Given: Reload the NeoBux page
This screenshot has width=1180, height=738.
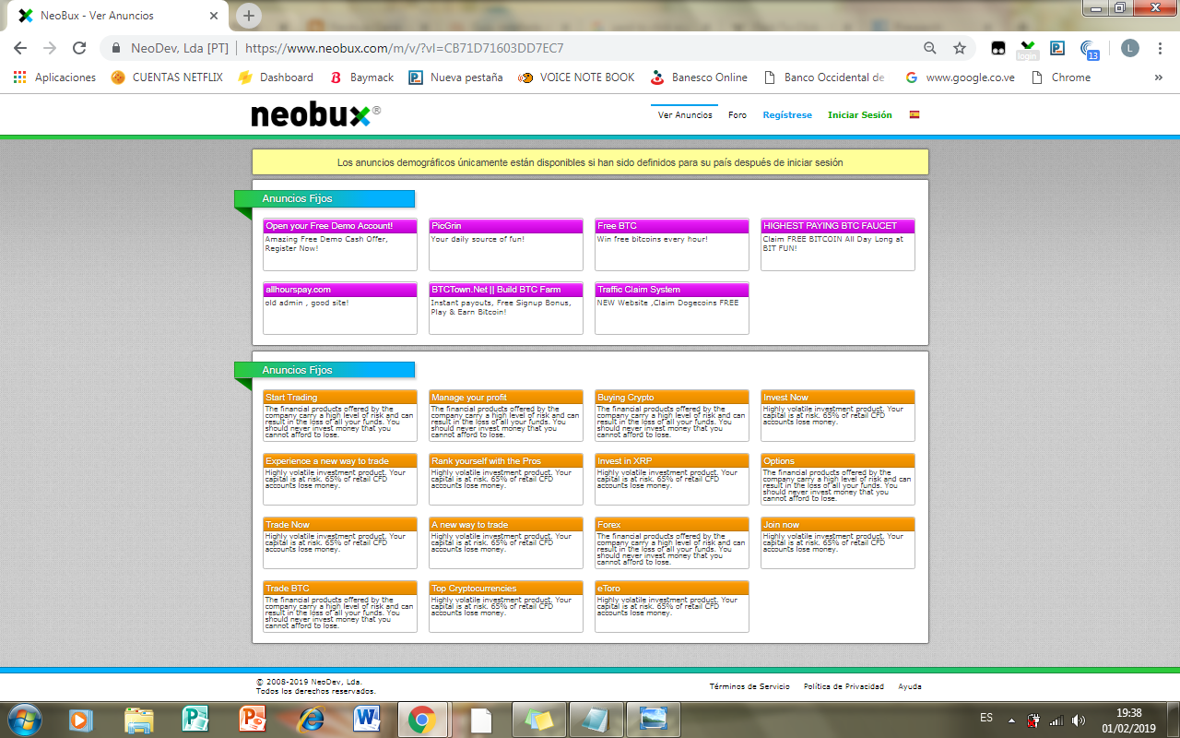Looking at the screenshot, I should [x=79, y=48].
